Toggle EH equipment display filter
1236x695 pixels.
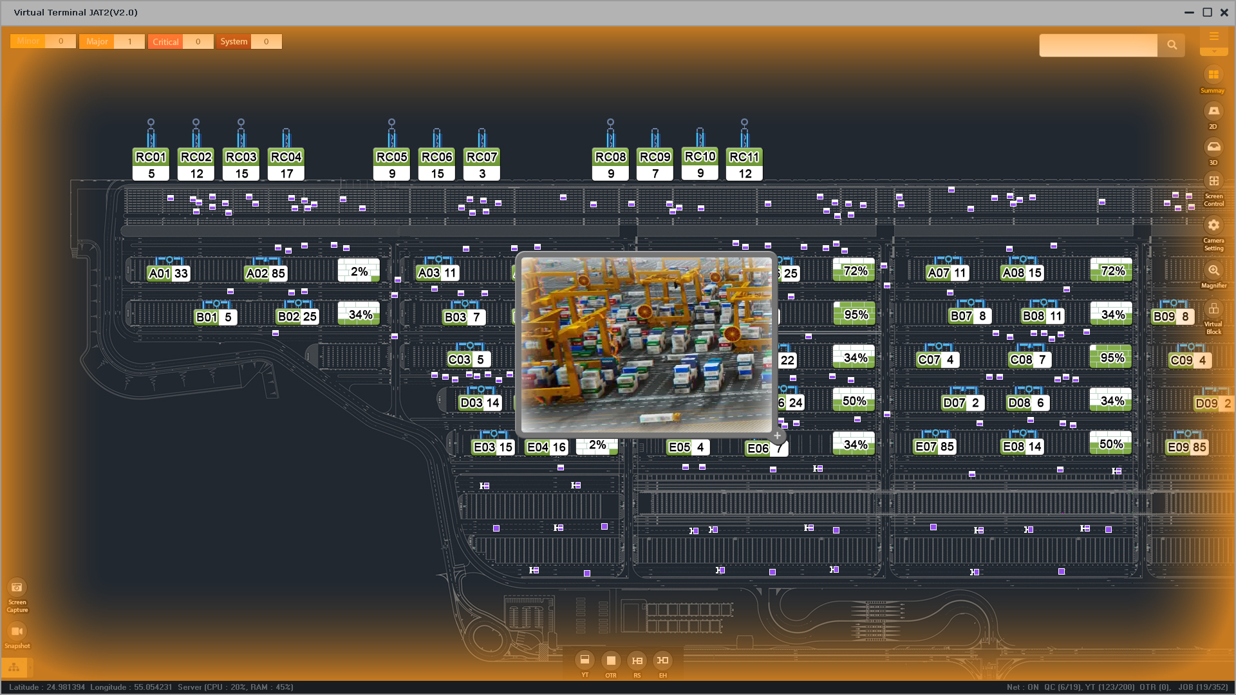tap(662, 660)
